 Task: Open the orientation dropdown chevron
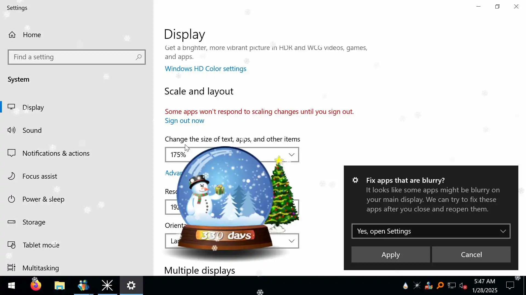click(291, 241)
